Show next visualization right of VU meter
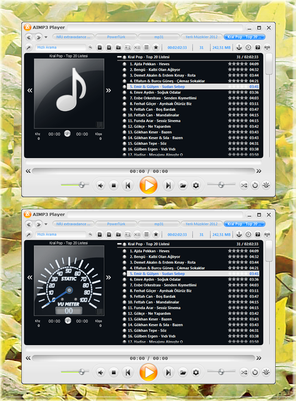The height and width of the screenshot is (401, 296). 108,277
